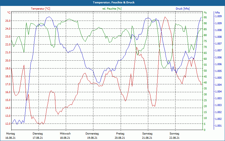225x141 pixels.
Task: Click the 'Freitag' day label
Action: pos(120,134)
